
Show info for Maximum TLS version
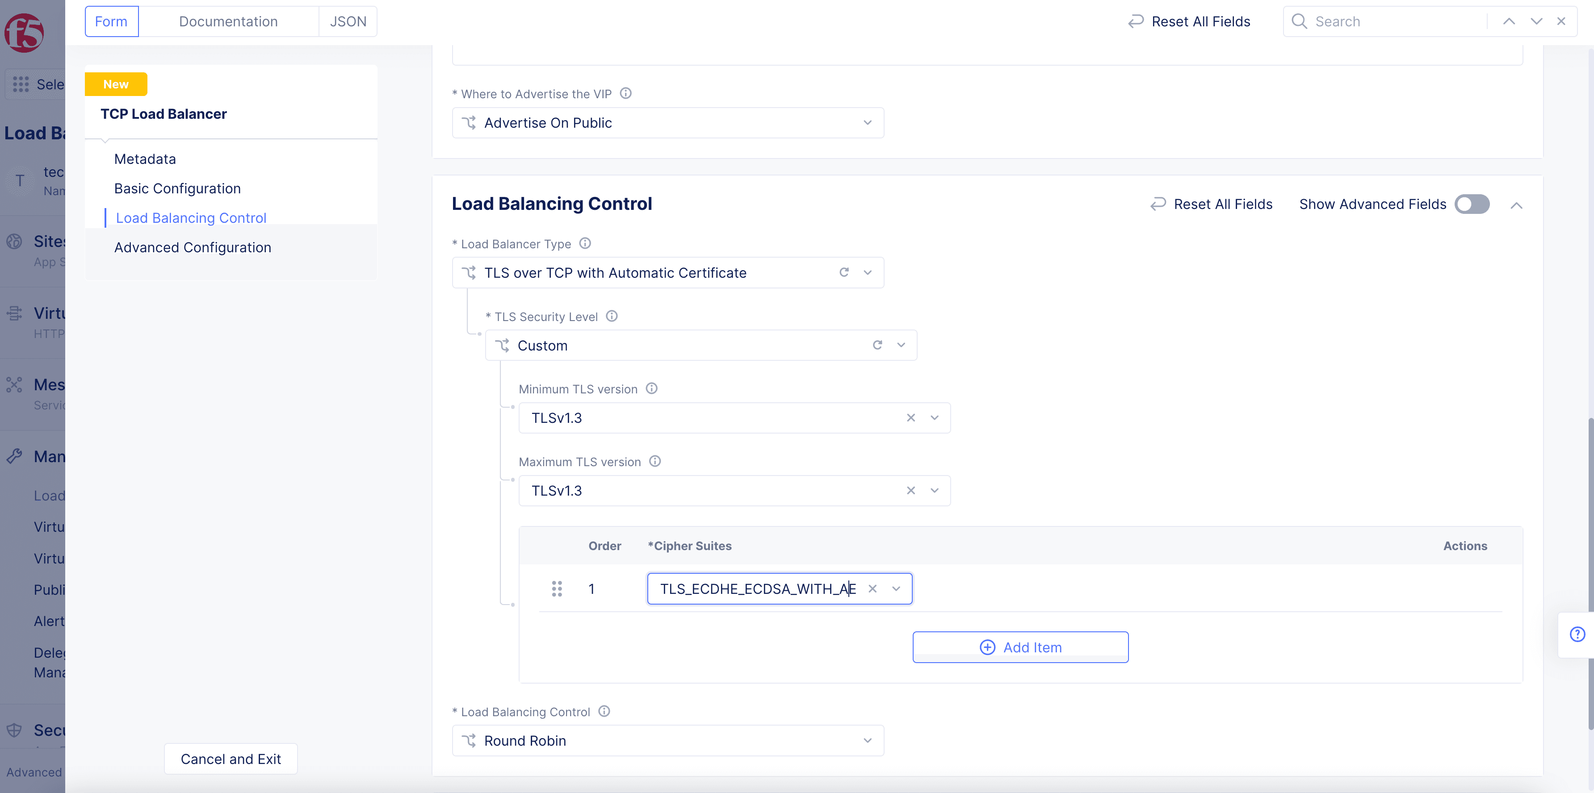pos(654,461)
